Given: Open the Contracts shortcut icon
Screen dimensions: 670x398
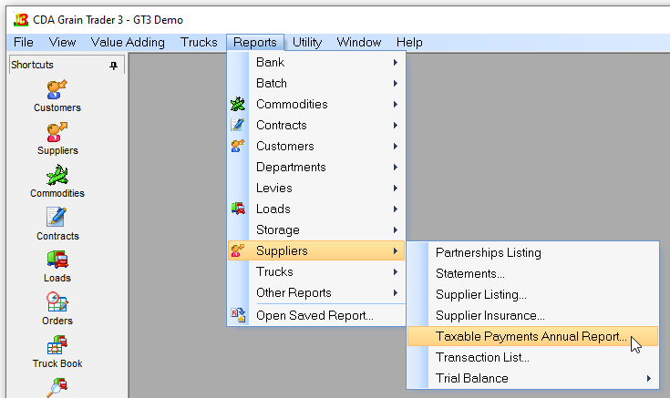Looking at the screenshot, I should (57, 217).
